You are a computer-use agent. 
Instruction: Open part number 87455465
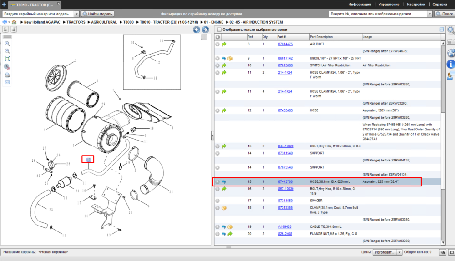click(x=285, y=110)
